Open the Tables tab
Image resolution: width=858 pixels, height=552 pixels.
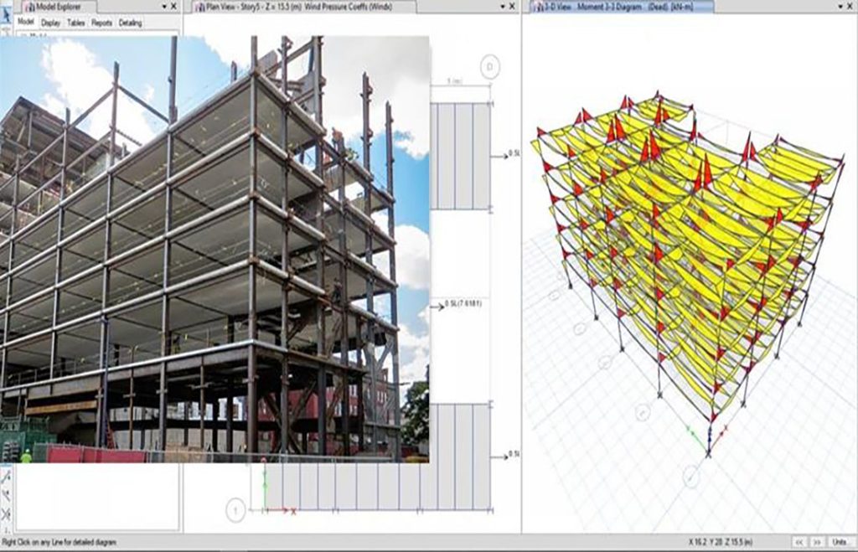coord(75,23)
